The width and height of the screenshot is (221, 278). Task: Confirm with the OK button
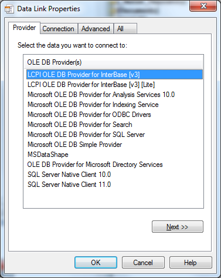[96, 263]
